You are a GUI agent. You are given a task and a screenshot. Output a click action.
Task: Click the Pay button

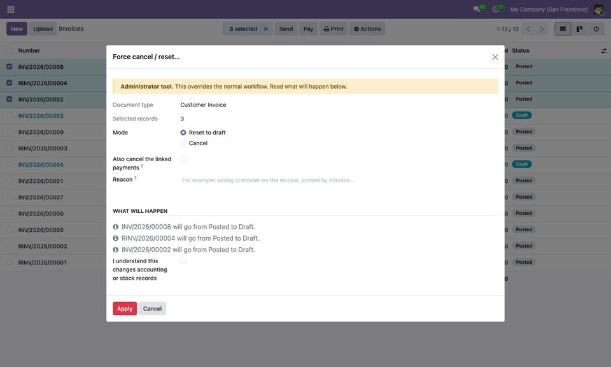(x=308, y=29)
